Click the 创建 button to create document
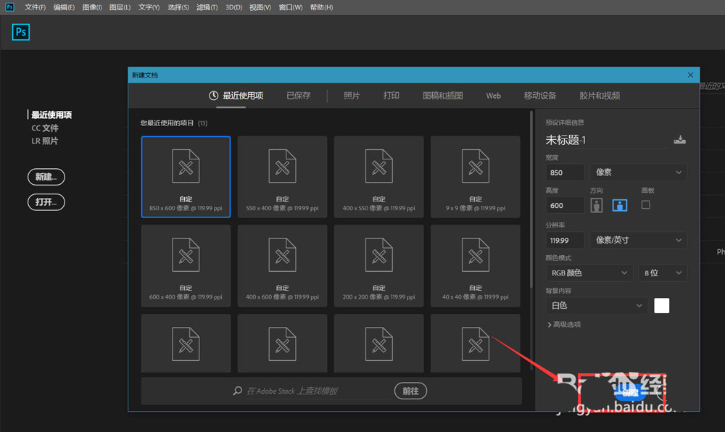The height and width of the screenshot is (432, 725). click(630, 392)
